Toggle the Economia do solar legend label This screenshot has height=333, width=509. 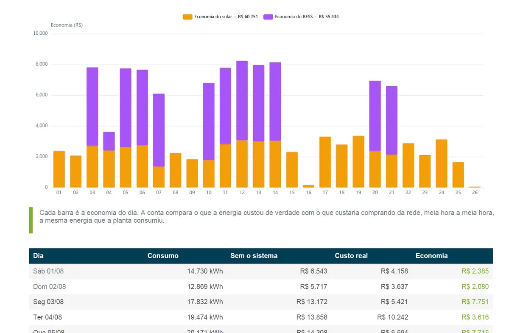(x=226, y=17)
